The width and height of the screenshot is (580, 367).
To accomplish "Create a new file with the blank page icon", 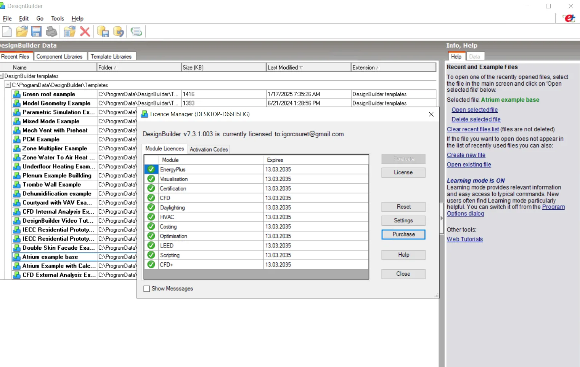I will [7, 32].
